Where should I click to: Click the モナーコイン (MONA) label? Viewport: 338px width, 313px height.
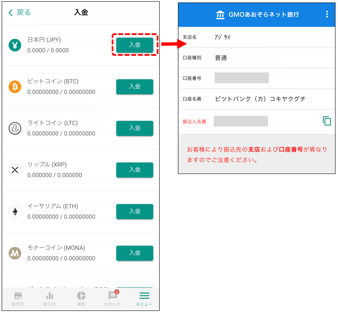(x=56, y=248)
